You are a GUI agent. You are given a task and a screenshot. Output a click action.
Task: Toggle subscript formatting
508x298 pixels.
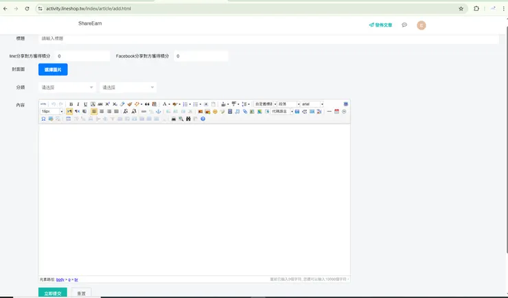[115, 104]
